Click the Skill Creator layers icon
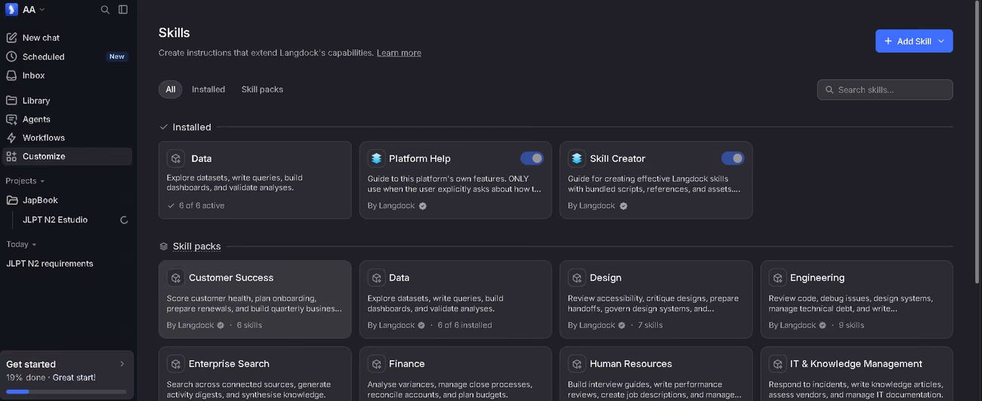The image size is (982, 401). coord(577,158)
